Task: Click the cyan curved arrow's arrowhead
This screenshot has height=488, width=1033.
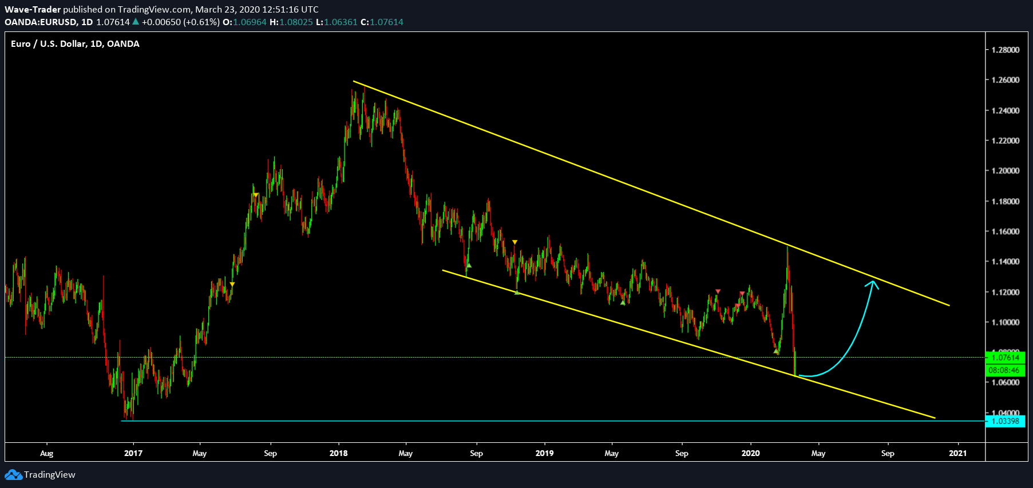Action: click(x=872, y=283)
